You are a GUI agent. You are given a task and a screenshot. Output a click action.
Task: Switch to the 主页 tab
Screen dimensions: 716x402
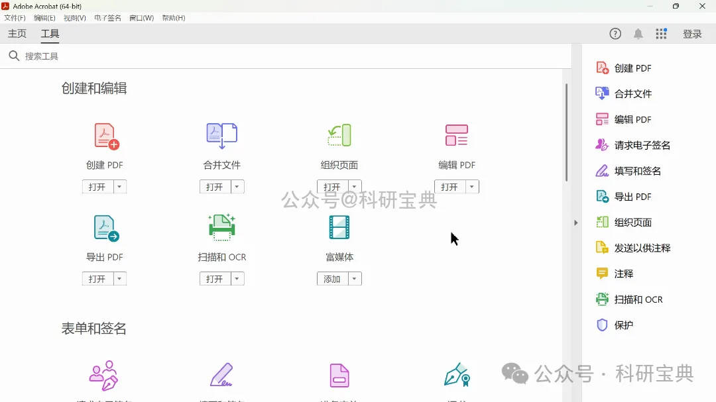[x=17, y=34]
